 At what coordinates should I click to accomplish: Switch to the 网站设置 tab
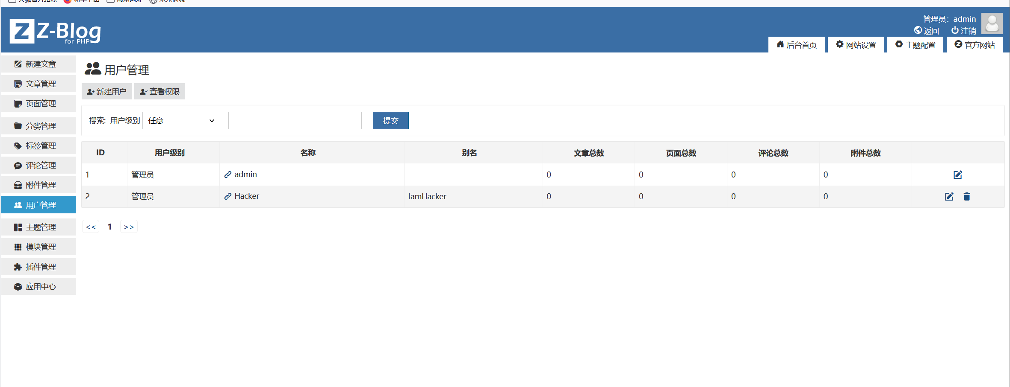click(856, 45)
